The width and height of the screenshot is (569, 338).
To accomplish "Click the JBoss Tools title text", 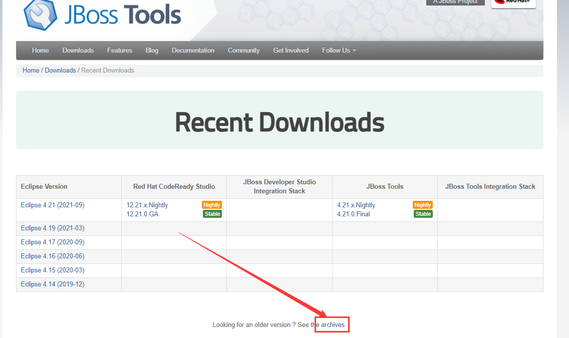I will pyautogui.click(x=123, y=15).
